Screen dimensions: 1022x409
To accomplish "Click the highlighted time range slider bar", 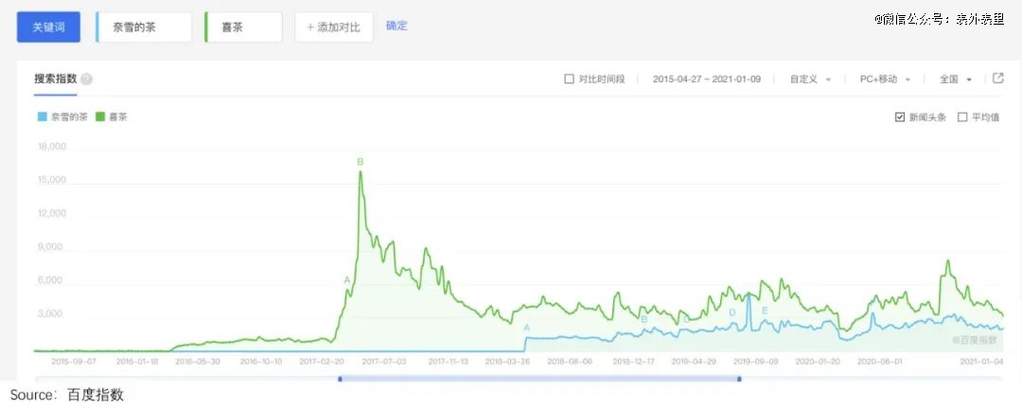I will [x=539, y=379].
